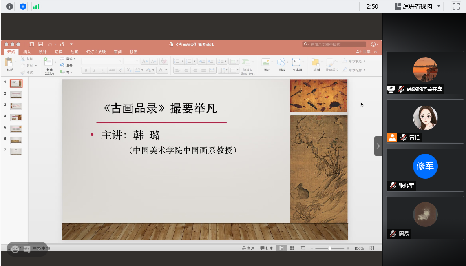This screenshot has height=266, width=466.
Task: Toggle the 备注 notes pane
Action: tap(248, 248)
